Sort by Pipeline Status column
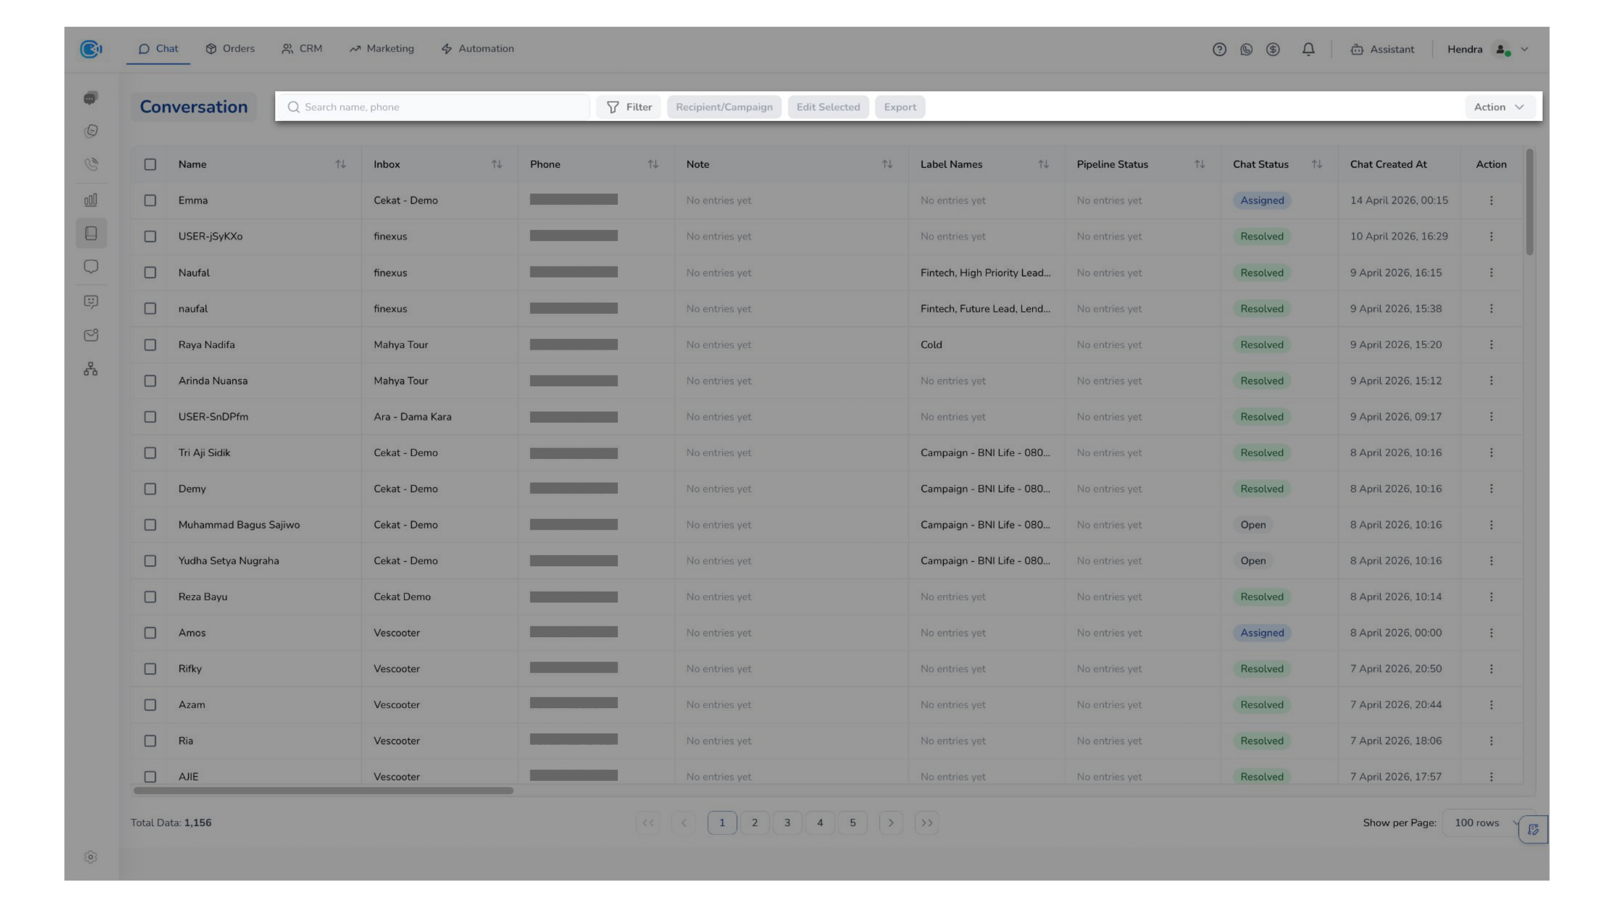 1199,164
